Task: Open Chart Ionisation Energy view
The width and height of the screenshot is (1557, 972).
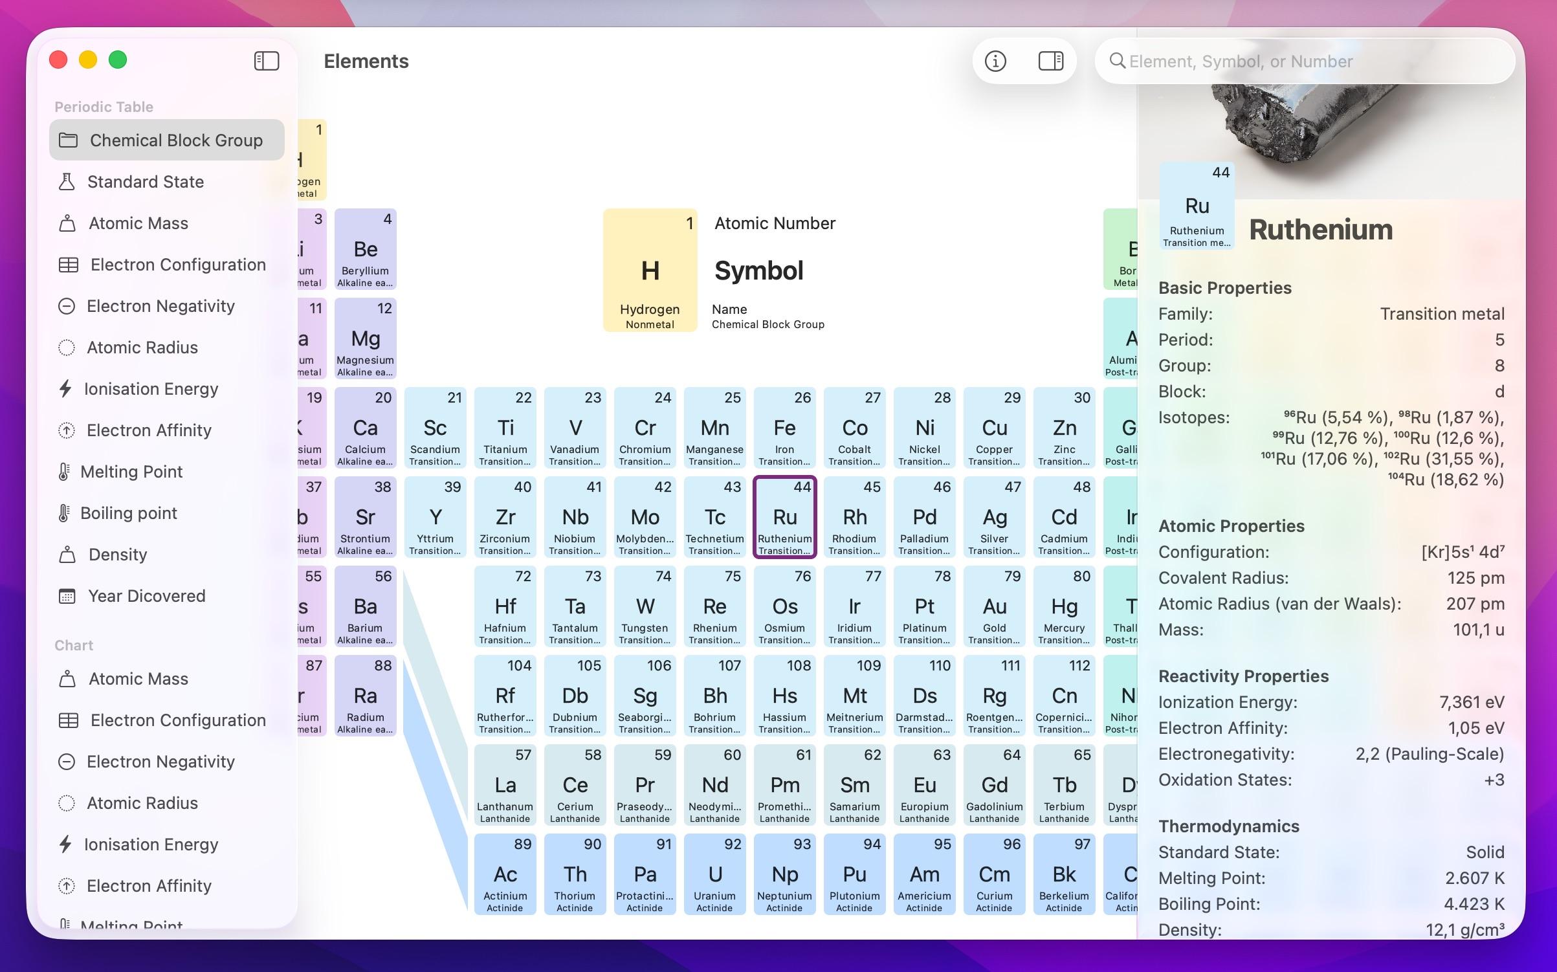Action: pyautogui.click(x=167, y=845)
